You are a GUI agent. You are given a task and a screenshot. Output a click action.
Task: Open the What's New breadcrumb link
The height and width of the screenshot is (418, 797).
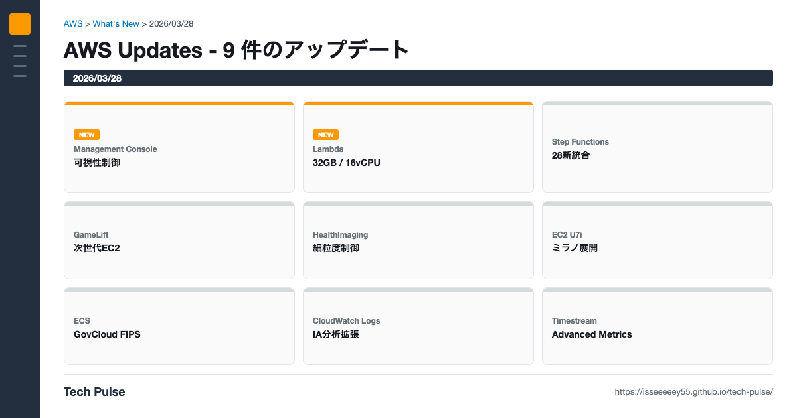click(116, 24)
